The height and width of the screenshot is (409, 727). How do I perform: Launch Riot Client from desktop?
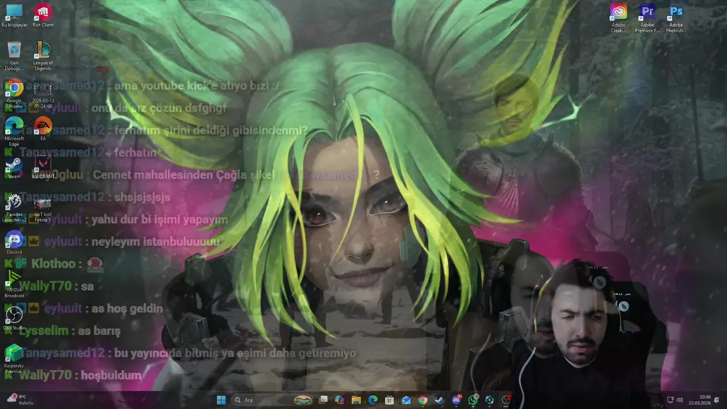43,16
